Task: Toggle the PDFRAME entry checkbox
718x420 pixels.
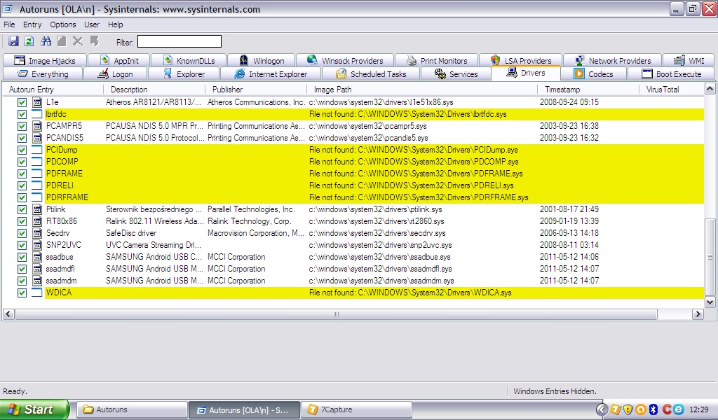Action: [22, 174]
